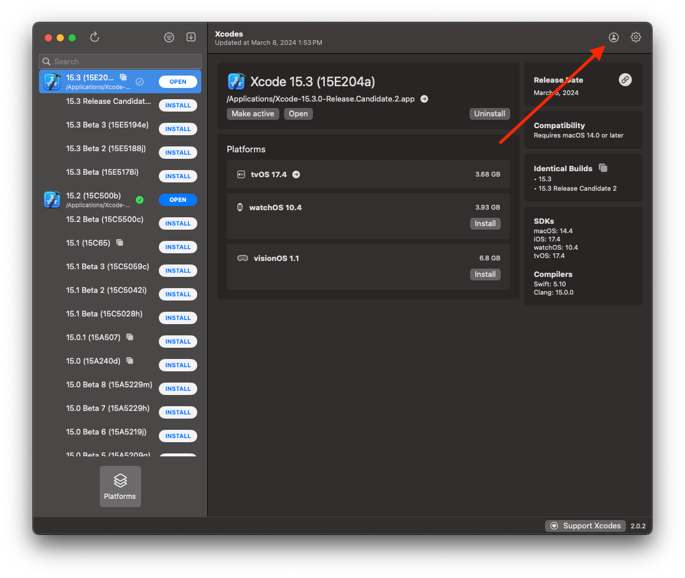
Task: Install 15.1 Beta 3 (15C5059c)
Action: point(178,270)
